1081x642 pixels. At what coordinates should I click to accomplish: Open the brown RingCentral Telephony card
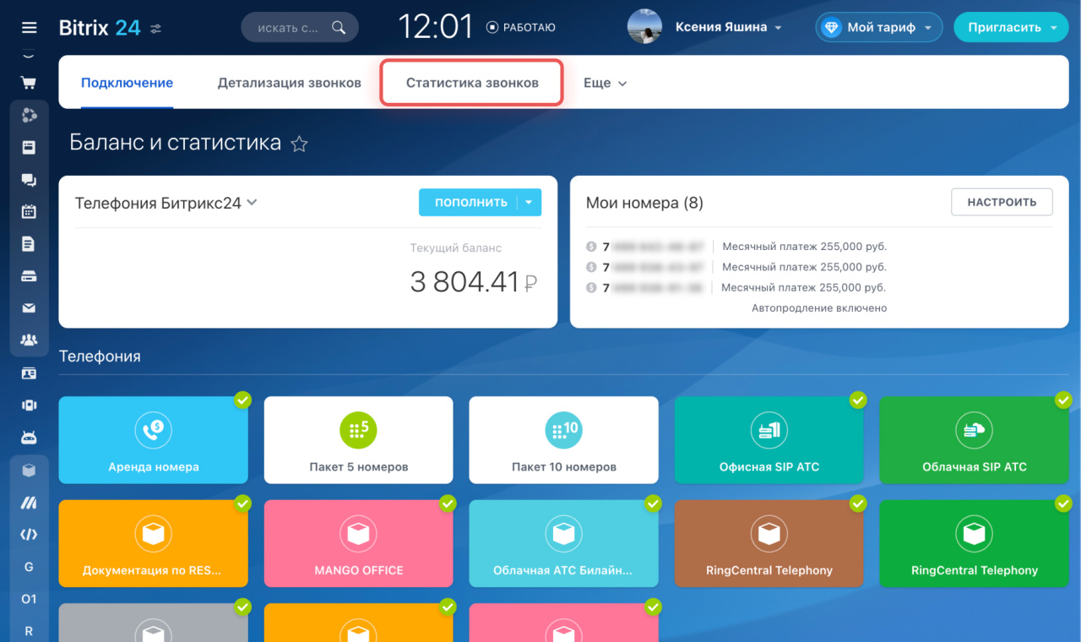pyautogui.click(x=769, y=543)
